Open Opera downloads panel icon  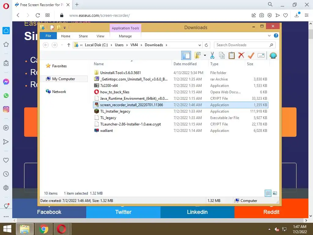(x=296, y=15)
